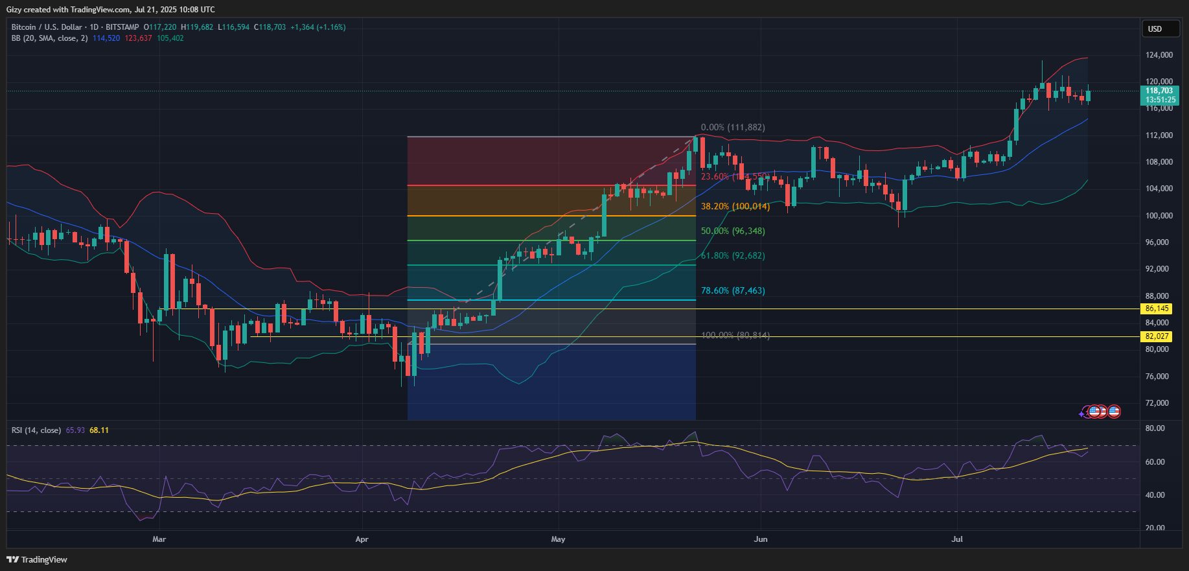Click the close price value C118,703 in legend

[x=270, y=27]
